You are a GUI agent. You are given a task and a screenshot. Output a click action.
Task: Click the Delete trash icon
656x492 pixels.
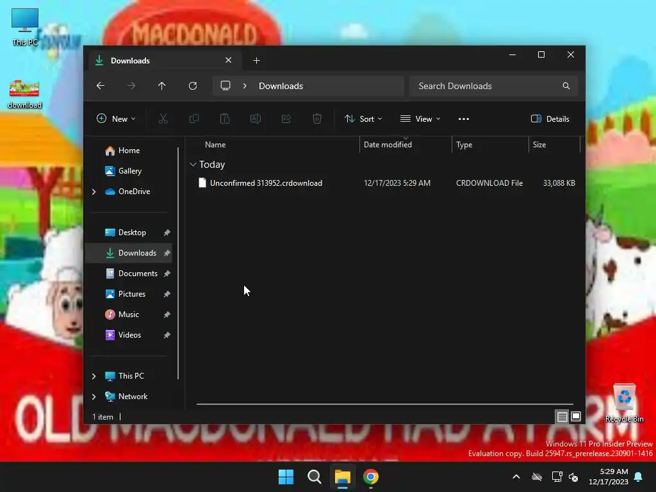[317, 119]
